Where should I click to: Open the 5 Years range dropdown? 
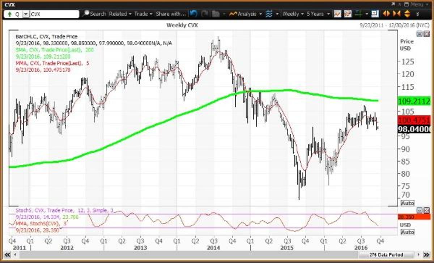319,14
